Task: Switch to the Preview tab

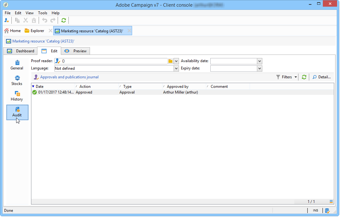Action: point(75,51)
